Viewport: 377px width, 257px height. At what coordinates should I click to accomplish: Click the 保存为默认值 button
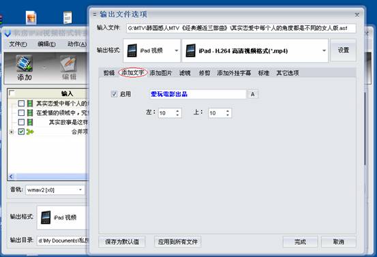tap(122, 241)
